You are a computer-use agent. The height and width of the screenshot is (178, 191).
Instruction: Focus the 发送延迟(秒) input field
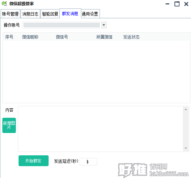point(88,162)
